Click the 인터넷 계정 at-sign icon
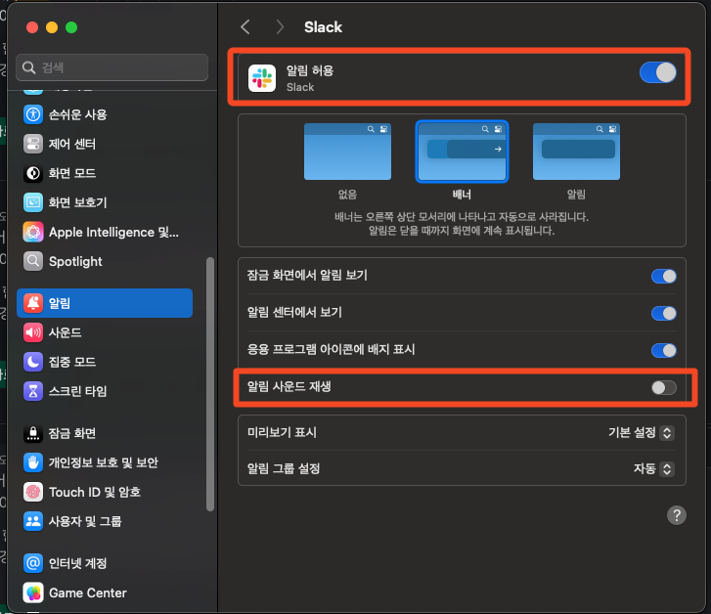 tap(33, 563)
